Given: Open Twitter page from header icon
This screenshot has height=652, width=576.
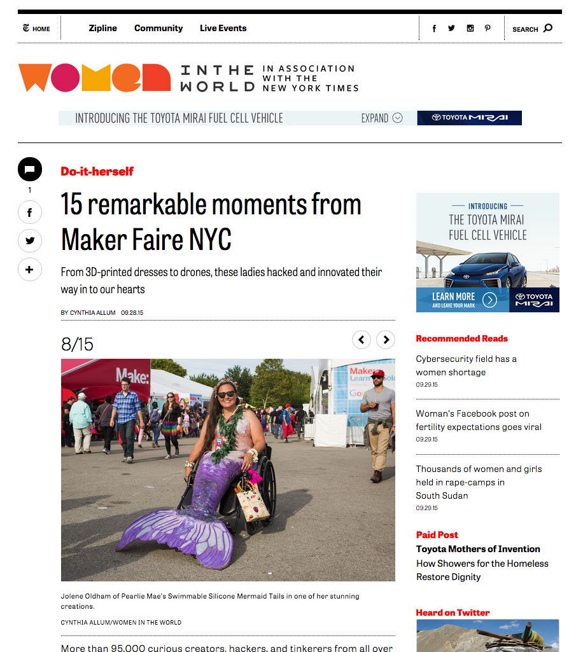Looking at the screenshot, I should point(451,28).
